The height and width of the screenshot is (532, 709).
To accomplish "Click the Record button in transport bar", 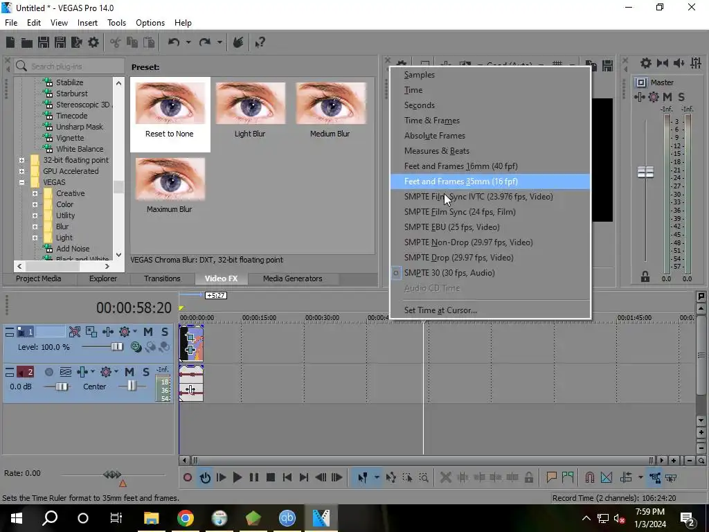I will (x=187, y=477).
